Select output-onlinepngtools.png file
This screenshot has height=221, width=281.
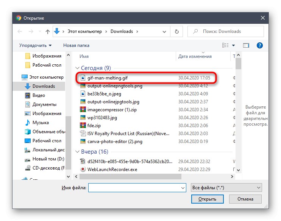coord(115,86)
